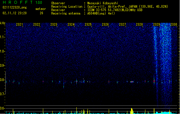Click the 2330 time marker
This screenshot has height=114, width=180.
coord(174,25)
